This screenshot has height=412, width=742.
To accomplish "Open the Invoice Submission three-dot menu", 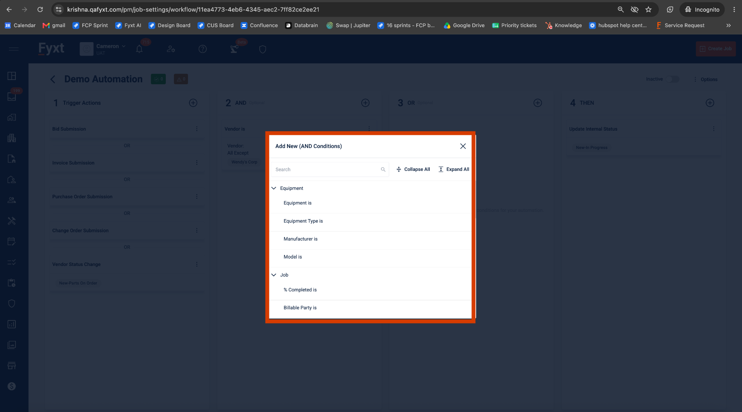I will pyautogui.click(x=197, y=163).
